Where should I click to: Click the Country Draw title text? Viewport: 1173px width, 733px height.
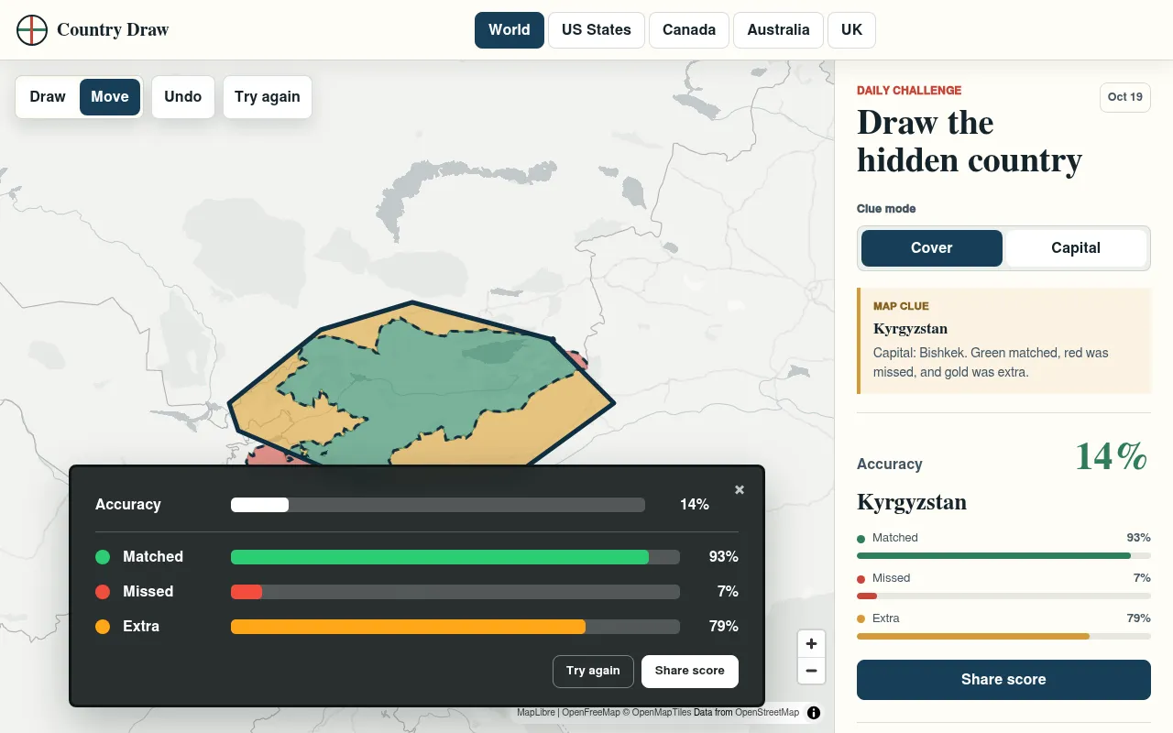tap(113, 30)
